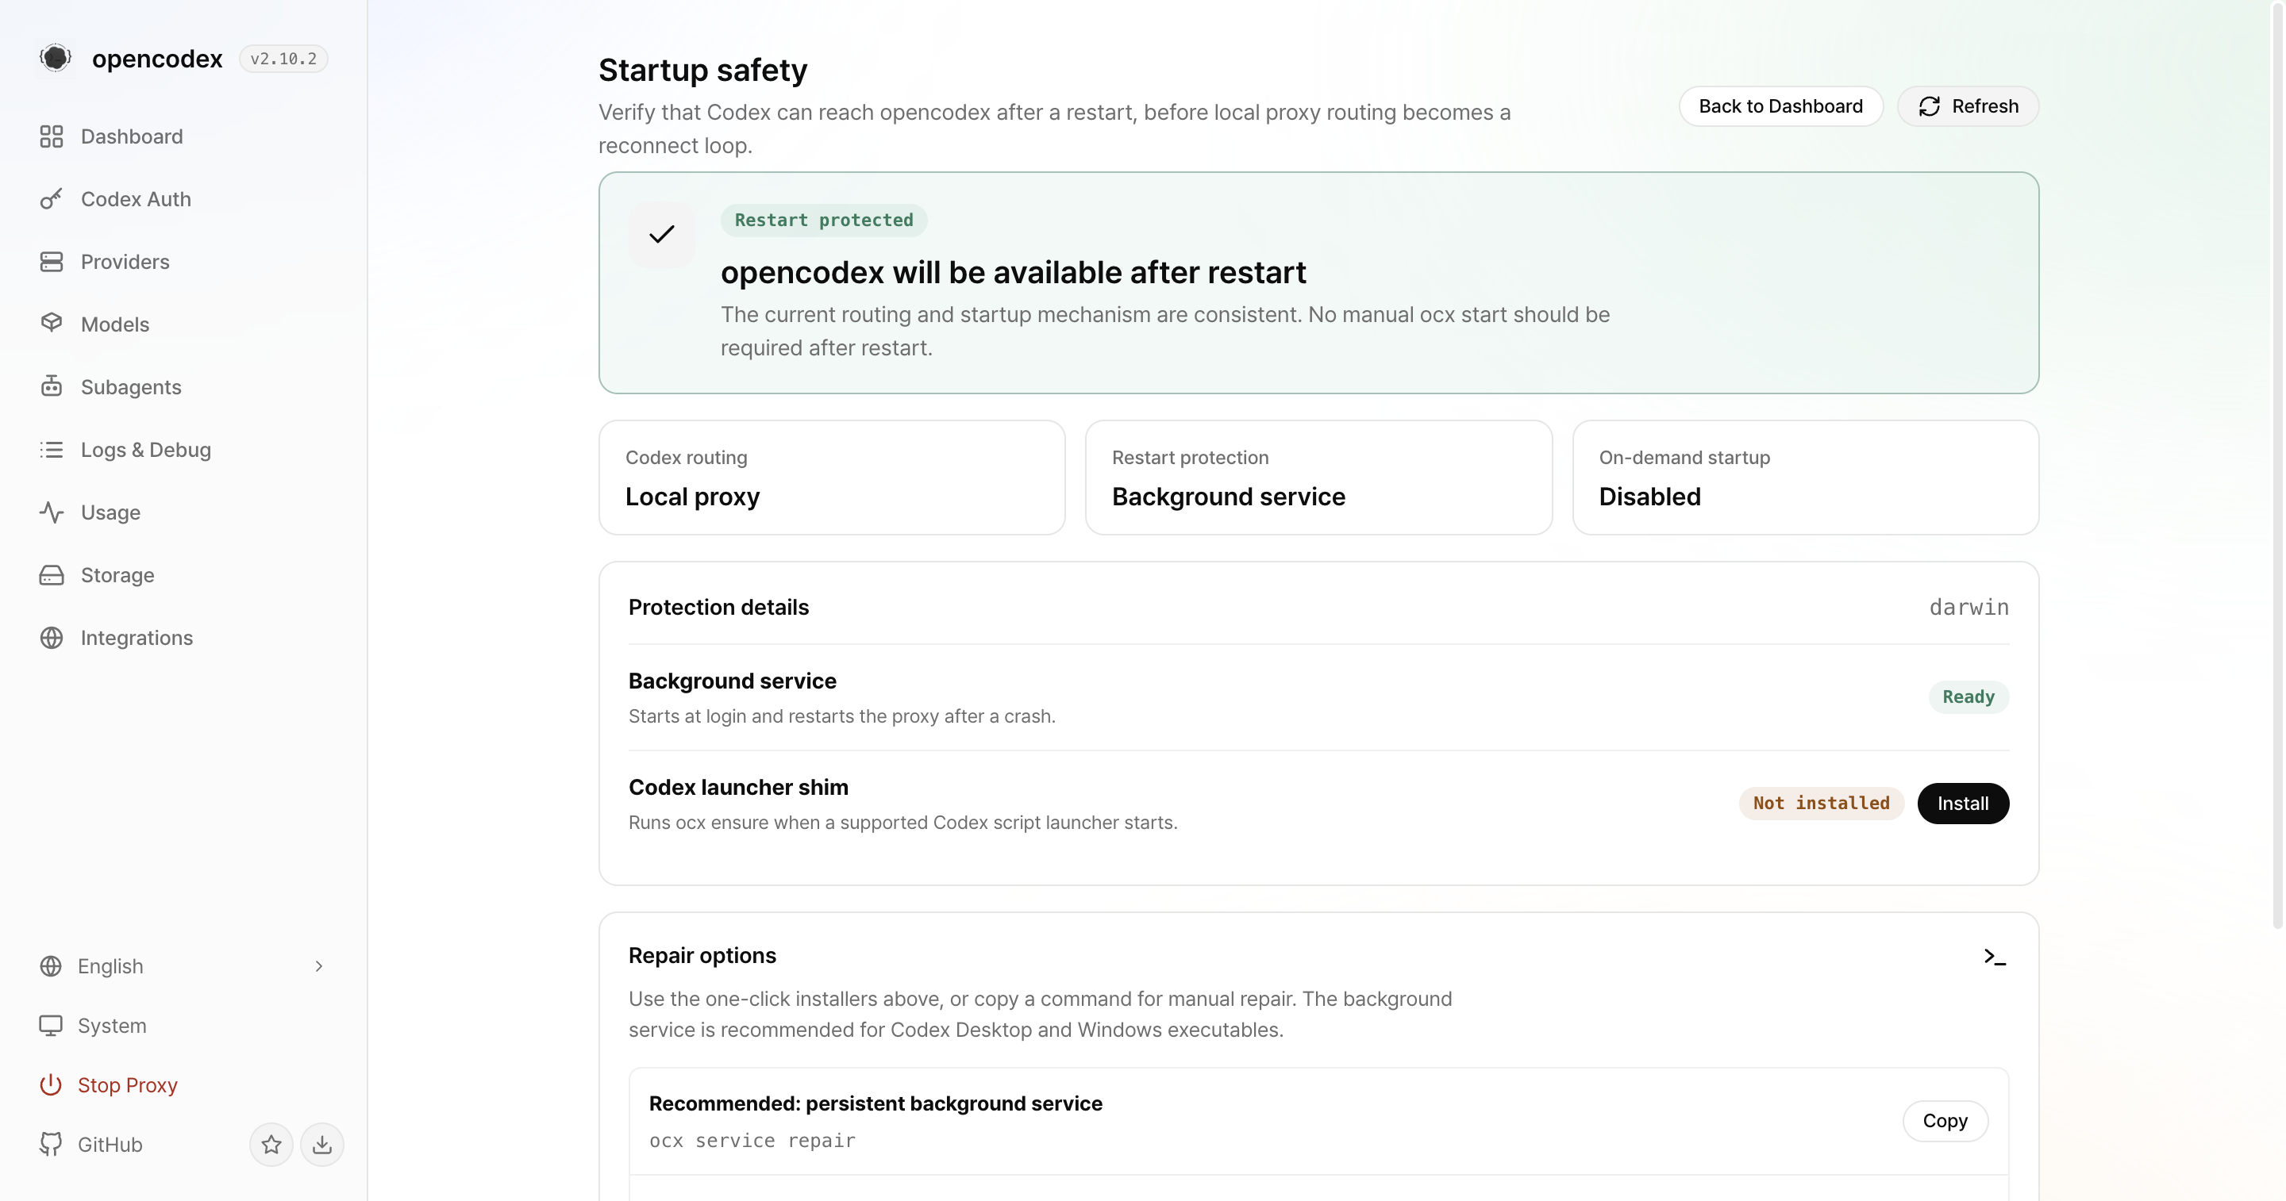The image size is (2286, 1201).
Task: Click the 'Runs ocx ensure' shim description
Action: [x=902, y=823]
